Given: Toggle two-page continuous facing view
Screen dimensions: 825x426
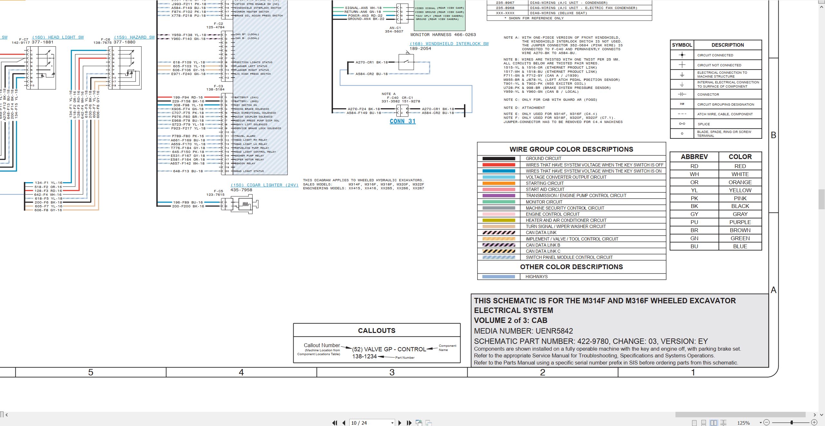Looking at the screenshot, I should pos(723,423).
